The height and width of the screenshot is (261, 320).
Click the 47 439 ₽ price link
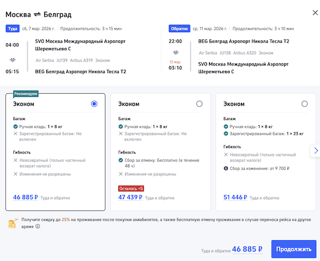tap(131, 197)
